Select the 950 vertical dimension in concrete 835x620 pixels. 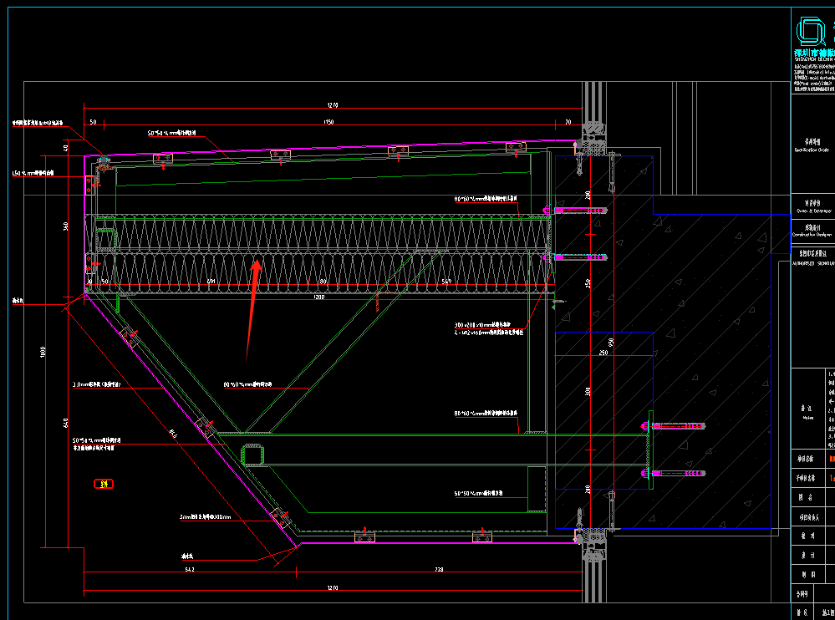pyautogui.click(x=611, y=343)
